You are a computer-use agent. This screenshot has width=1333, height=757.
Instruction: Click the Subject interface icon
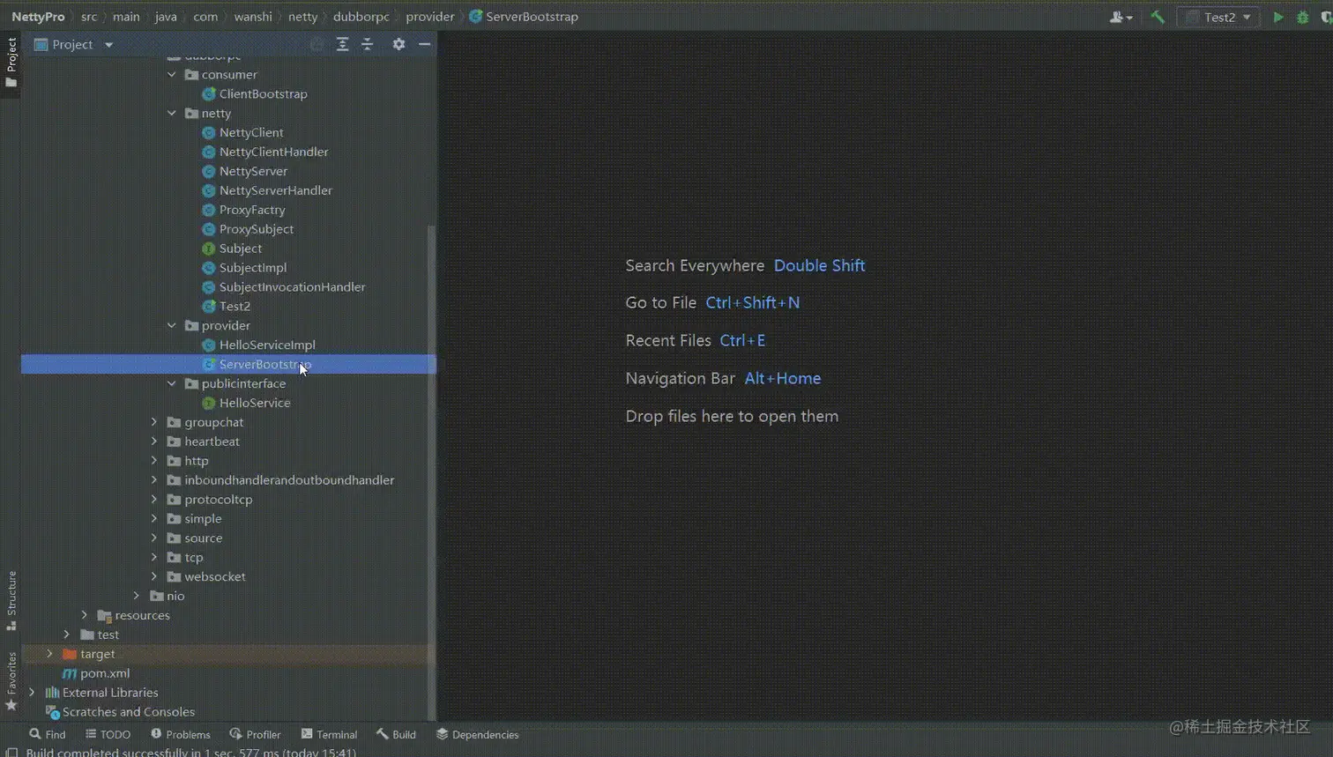click(x=209, y=249)
